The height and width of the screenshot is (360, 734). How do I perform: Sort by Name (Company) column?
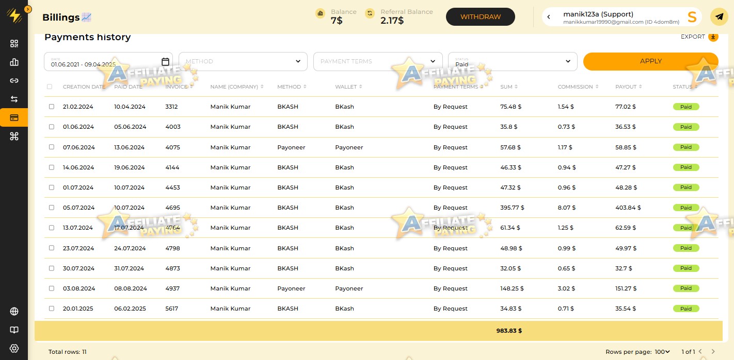pos(237,87)
